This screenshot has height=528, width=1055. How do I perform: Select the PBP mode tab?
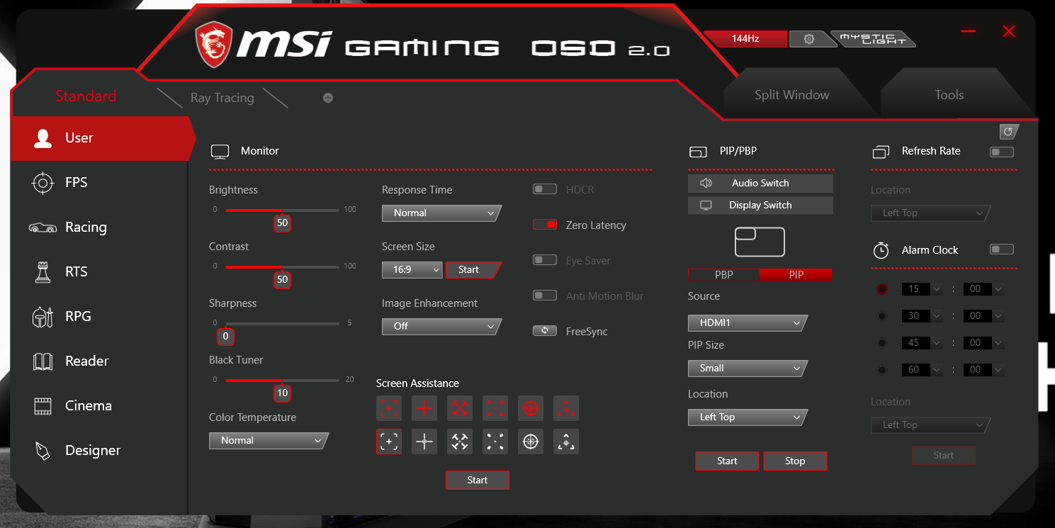pos(723,275)
